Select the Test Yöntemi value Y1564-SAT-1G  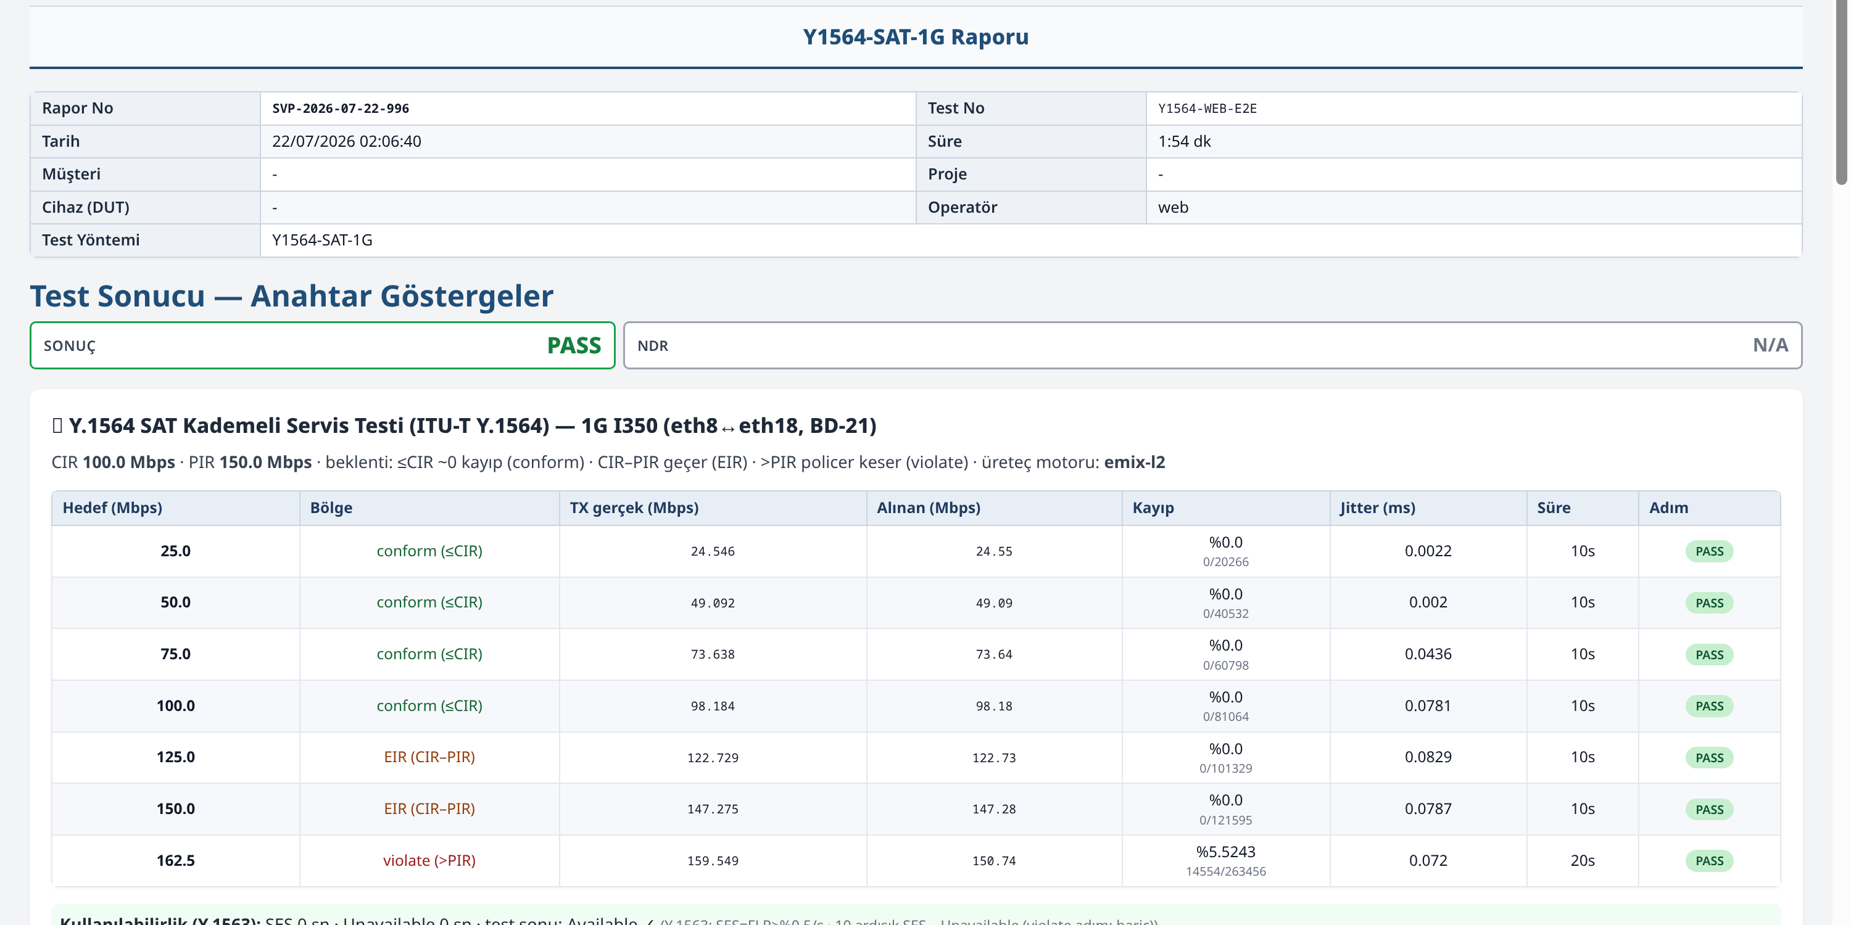(322, 240)
